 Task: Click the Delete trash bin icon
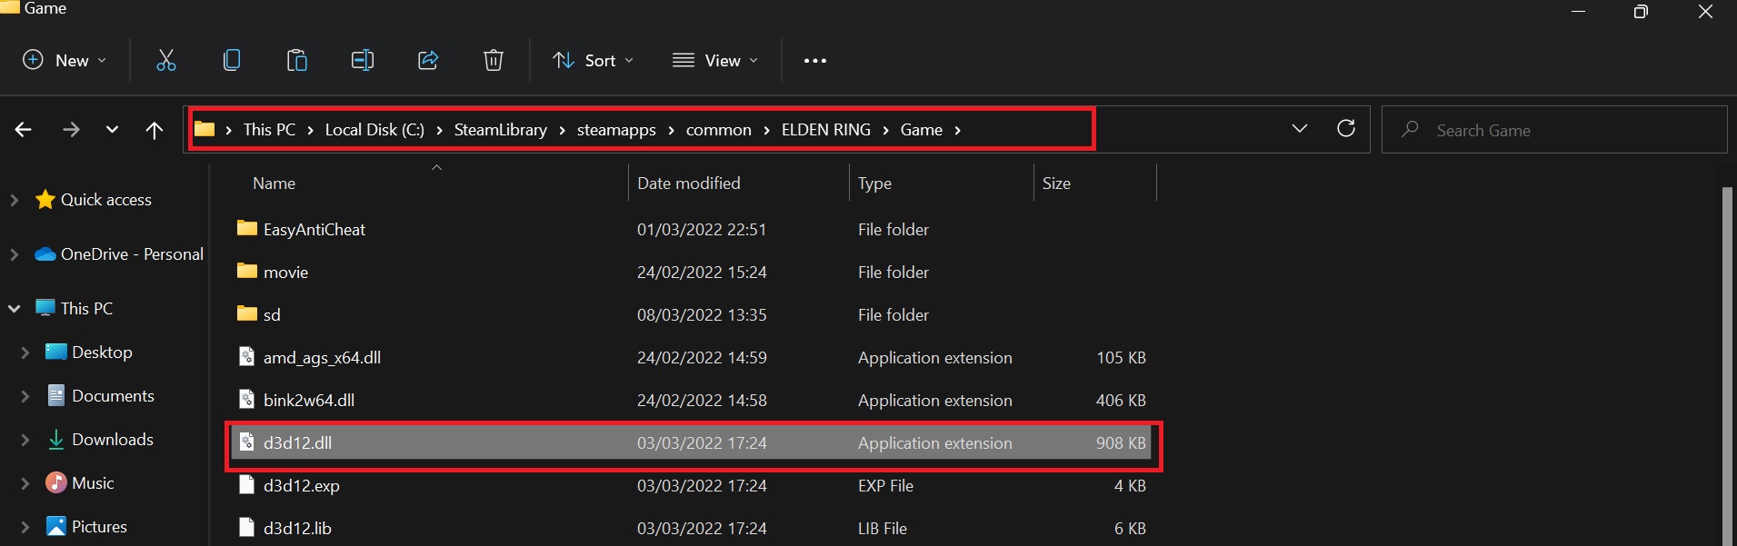point(493,61)
